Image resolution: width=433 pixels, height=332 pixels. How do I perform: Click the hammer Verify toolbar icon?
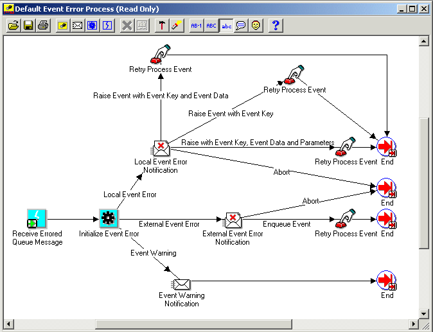tap(163, 26)
